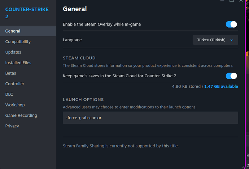Click the Steam Family Sharing not supported notice
This screenshot has height=169, width=249.
coord(121,146)
